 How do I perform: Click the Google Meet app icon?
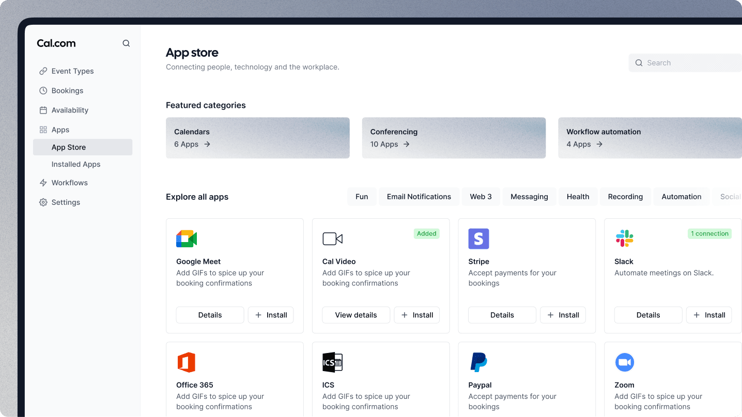click(x=187, y=239)
